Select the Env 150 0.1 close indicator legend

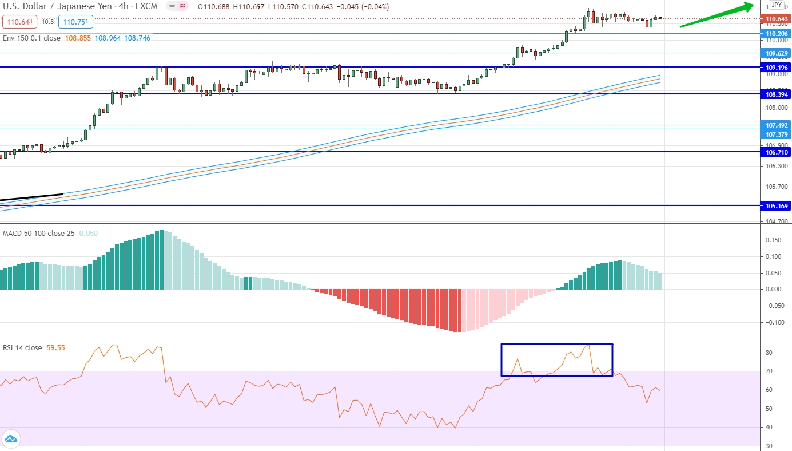click(x=31, y=38)
